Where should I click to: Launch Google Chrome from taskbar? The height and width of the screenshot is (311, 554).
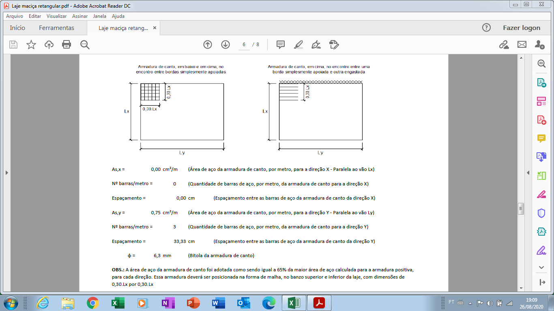[93, 303]
